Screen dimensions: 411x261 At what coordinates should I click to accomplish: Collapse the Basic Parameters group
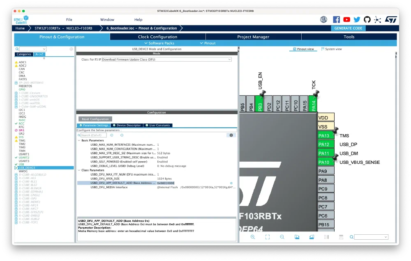[79, 140]
